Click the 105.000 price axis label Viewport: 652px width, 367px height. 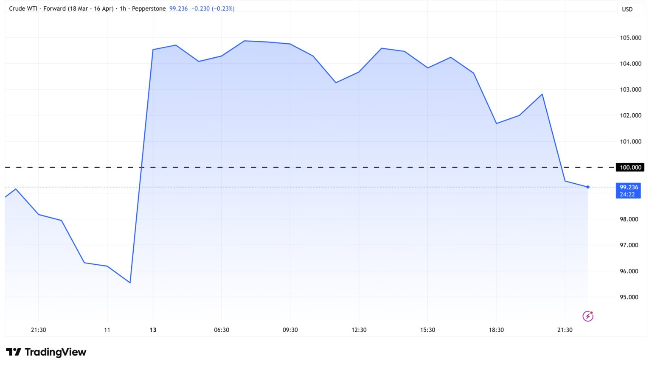pyautogui.click(x=630, y=38)
